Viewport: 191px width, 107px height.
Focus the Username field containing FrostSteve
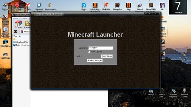pyautogui.click(x=101, y=48)
